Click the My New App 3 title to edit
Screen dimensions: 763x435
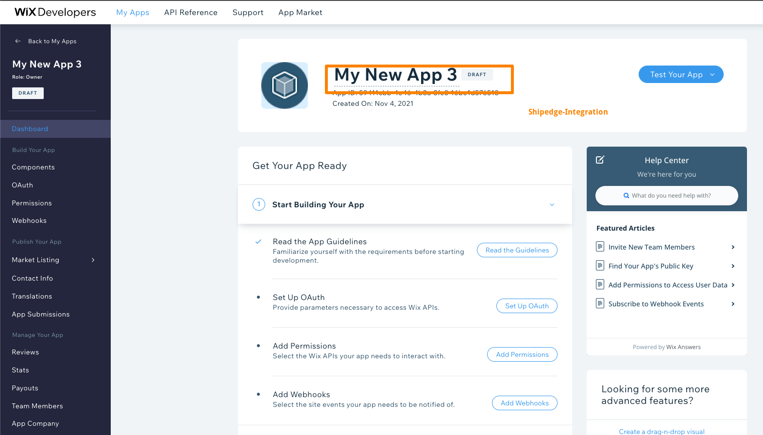396,75
